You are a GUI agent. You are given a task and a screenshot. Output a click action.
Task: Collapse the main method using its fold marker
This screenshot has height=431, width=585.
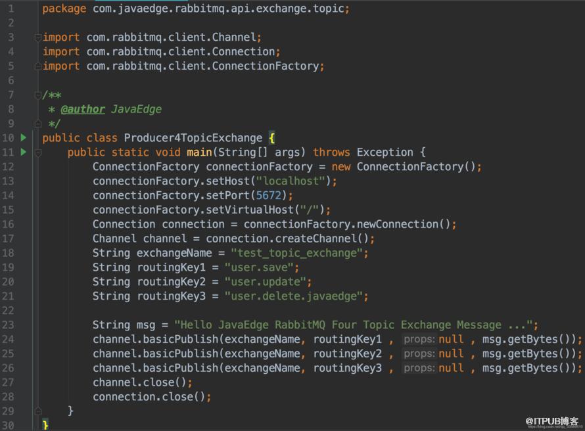point(37,152)
